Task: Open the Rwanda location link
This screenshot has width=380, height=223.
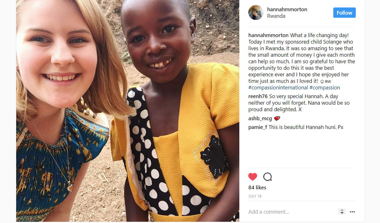Action: pos(276,16)
